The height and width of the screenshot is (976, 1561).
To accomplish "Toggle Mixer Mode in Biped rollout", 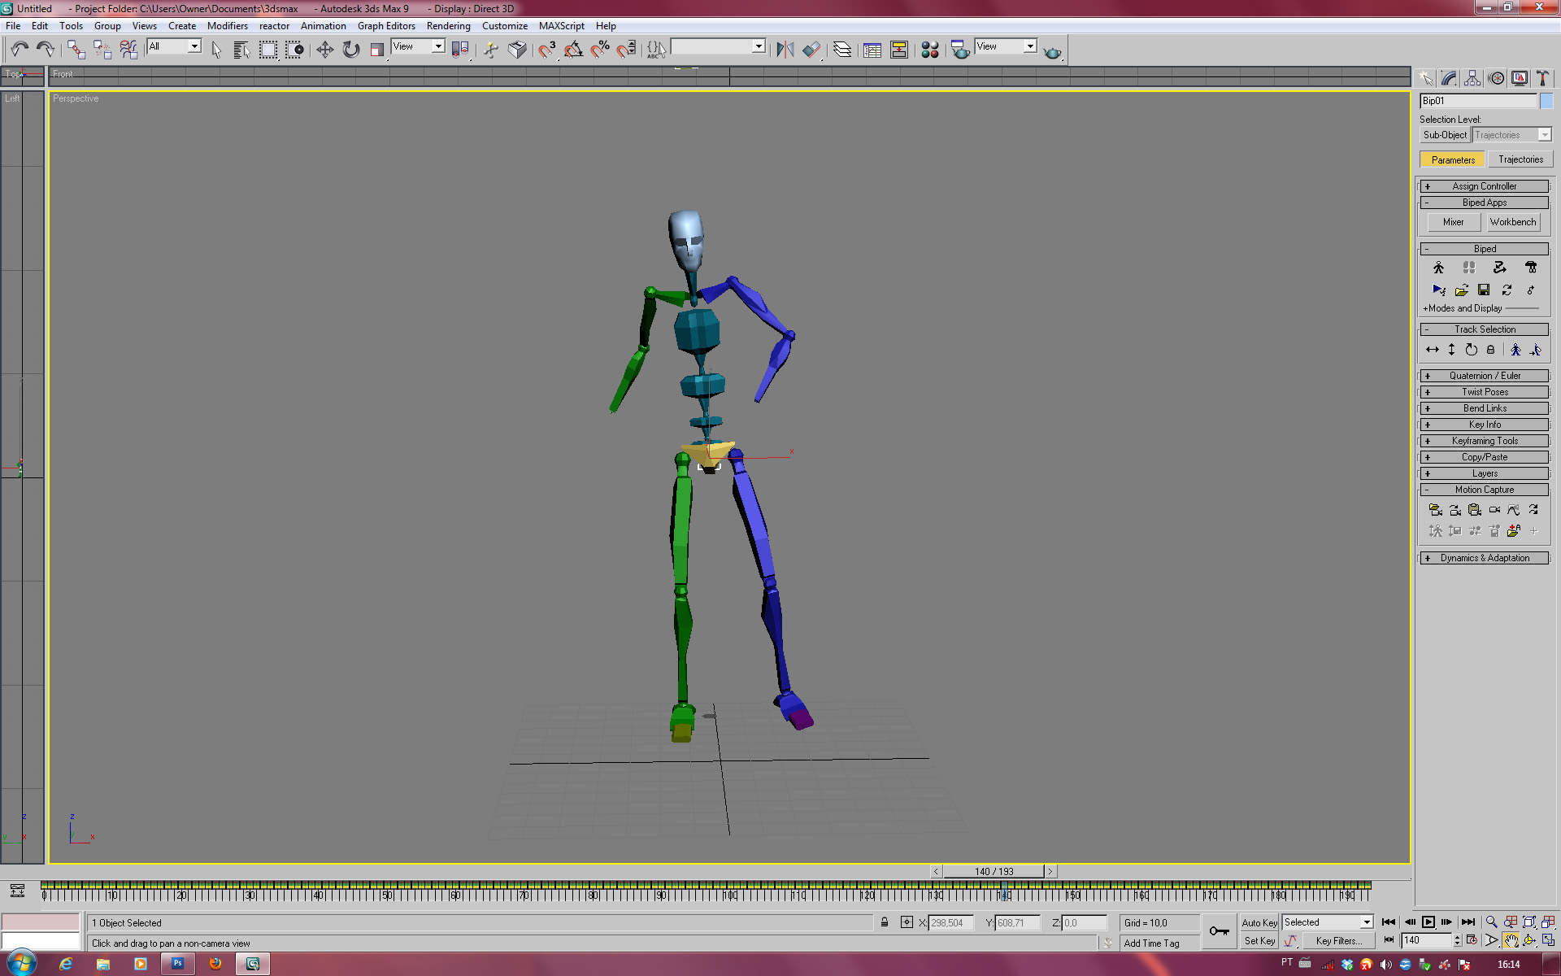I will coord(1531,268).
